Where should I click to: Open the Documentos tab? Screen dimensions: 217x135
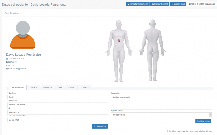tap(84, 87)
